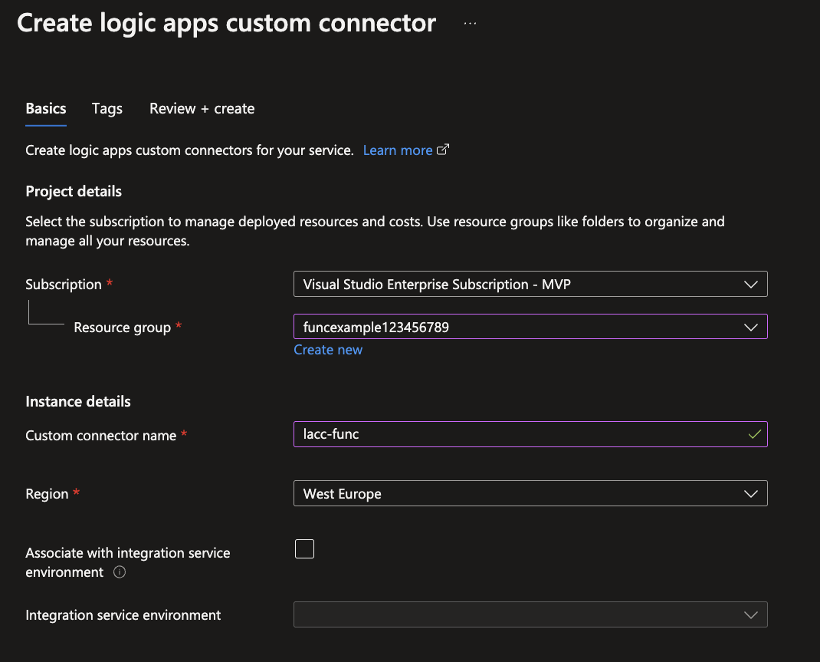Click the Project details heading
The height and width of the screenshot is (662, 820).
[74, 191]
